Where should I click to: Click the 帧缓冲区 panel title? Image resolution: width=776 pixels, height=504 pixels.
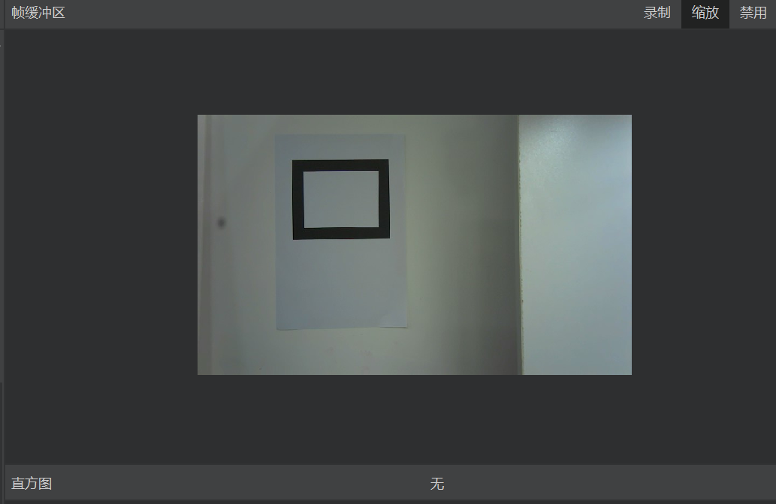click(38, 13)
